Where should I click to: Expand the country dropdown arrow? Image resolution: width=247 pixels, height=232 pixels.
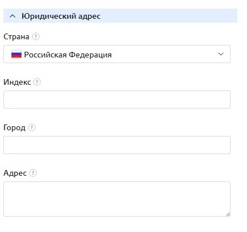click(x=221, y=54)
